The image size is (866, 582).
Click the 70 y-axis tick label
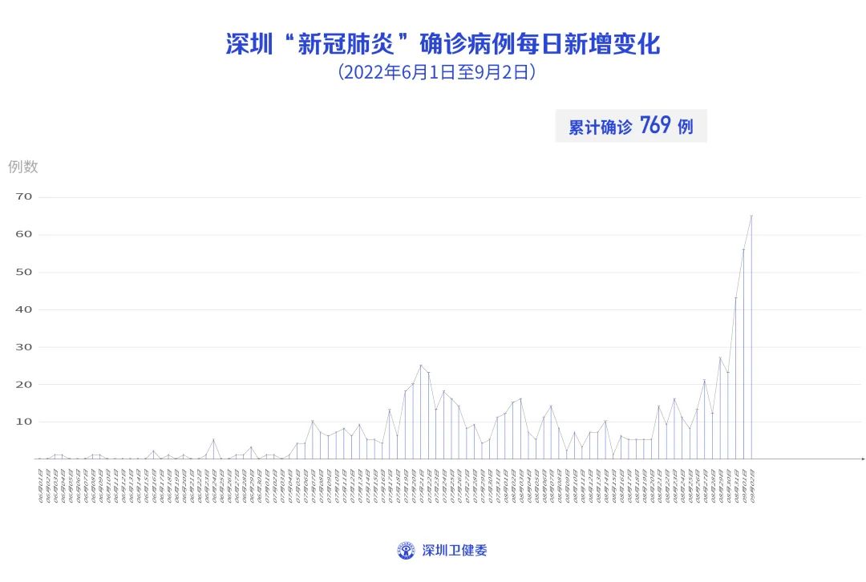(23, 197)
